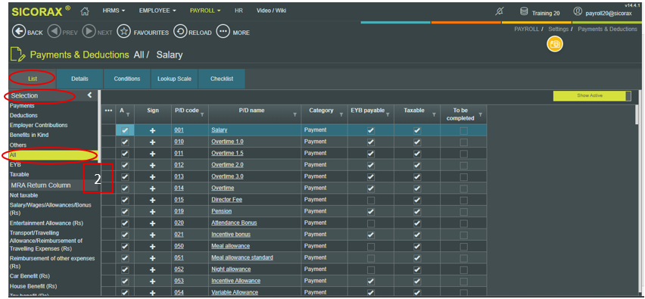Viewport: 645px width, 299px height.
Task: Open the HRMS dropdown menu
Action: pyautogui.click(x=114, y=11)
